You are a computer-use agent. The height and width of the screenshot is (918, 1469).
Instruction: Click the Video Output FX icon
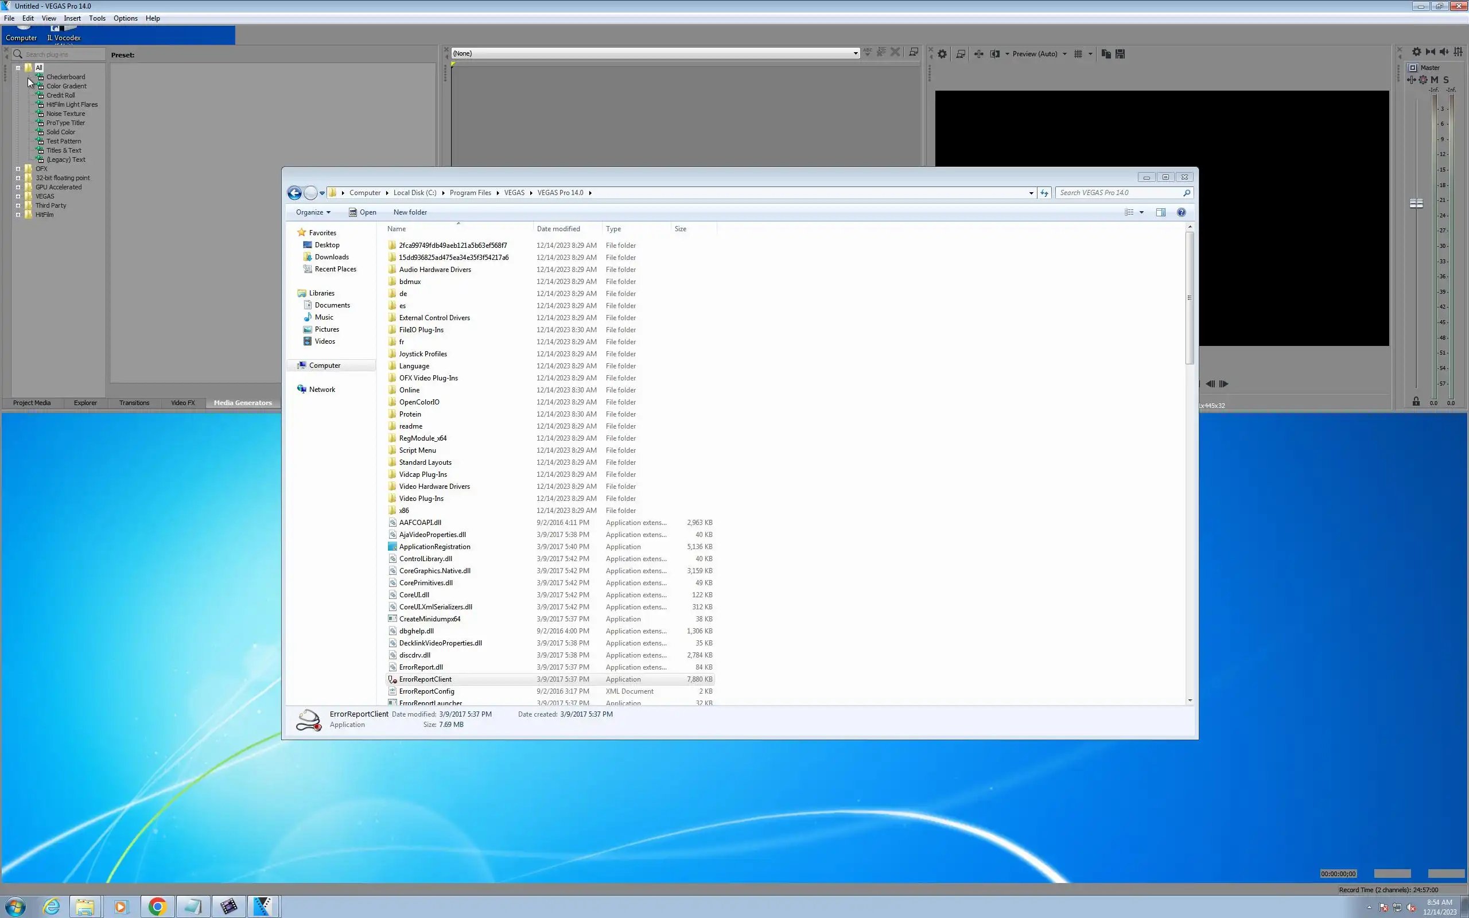coord(979,54)
